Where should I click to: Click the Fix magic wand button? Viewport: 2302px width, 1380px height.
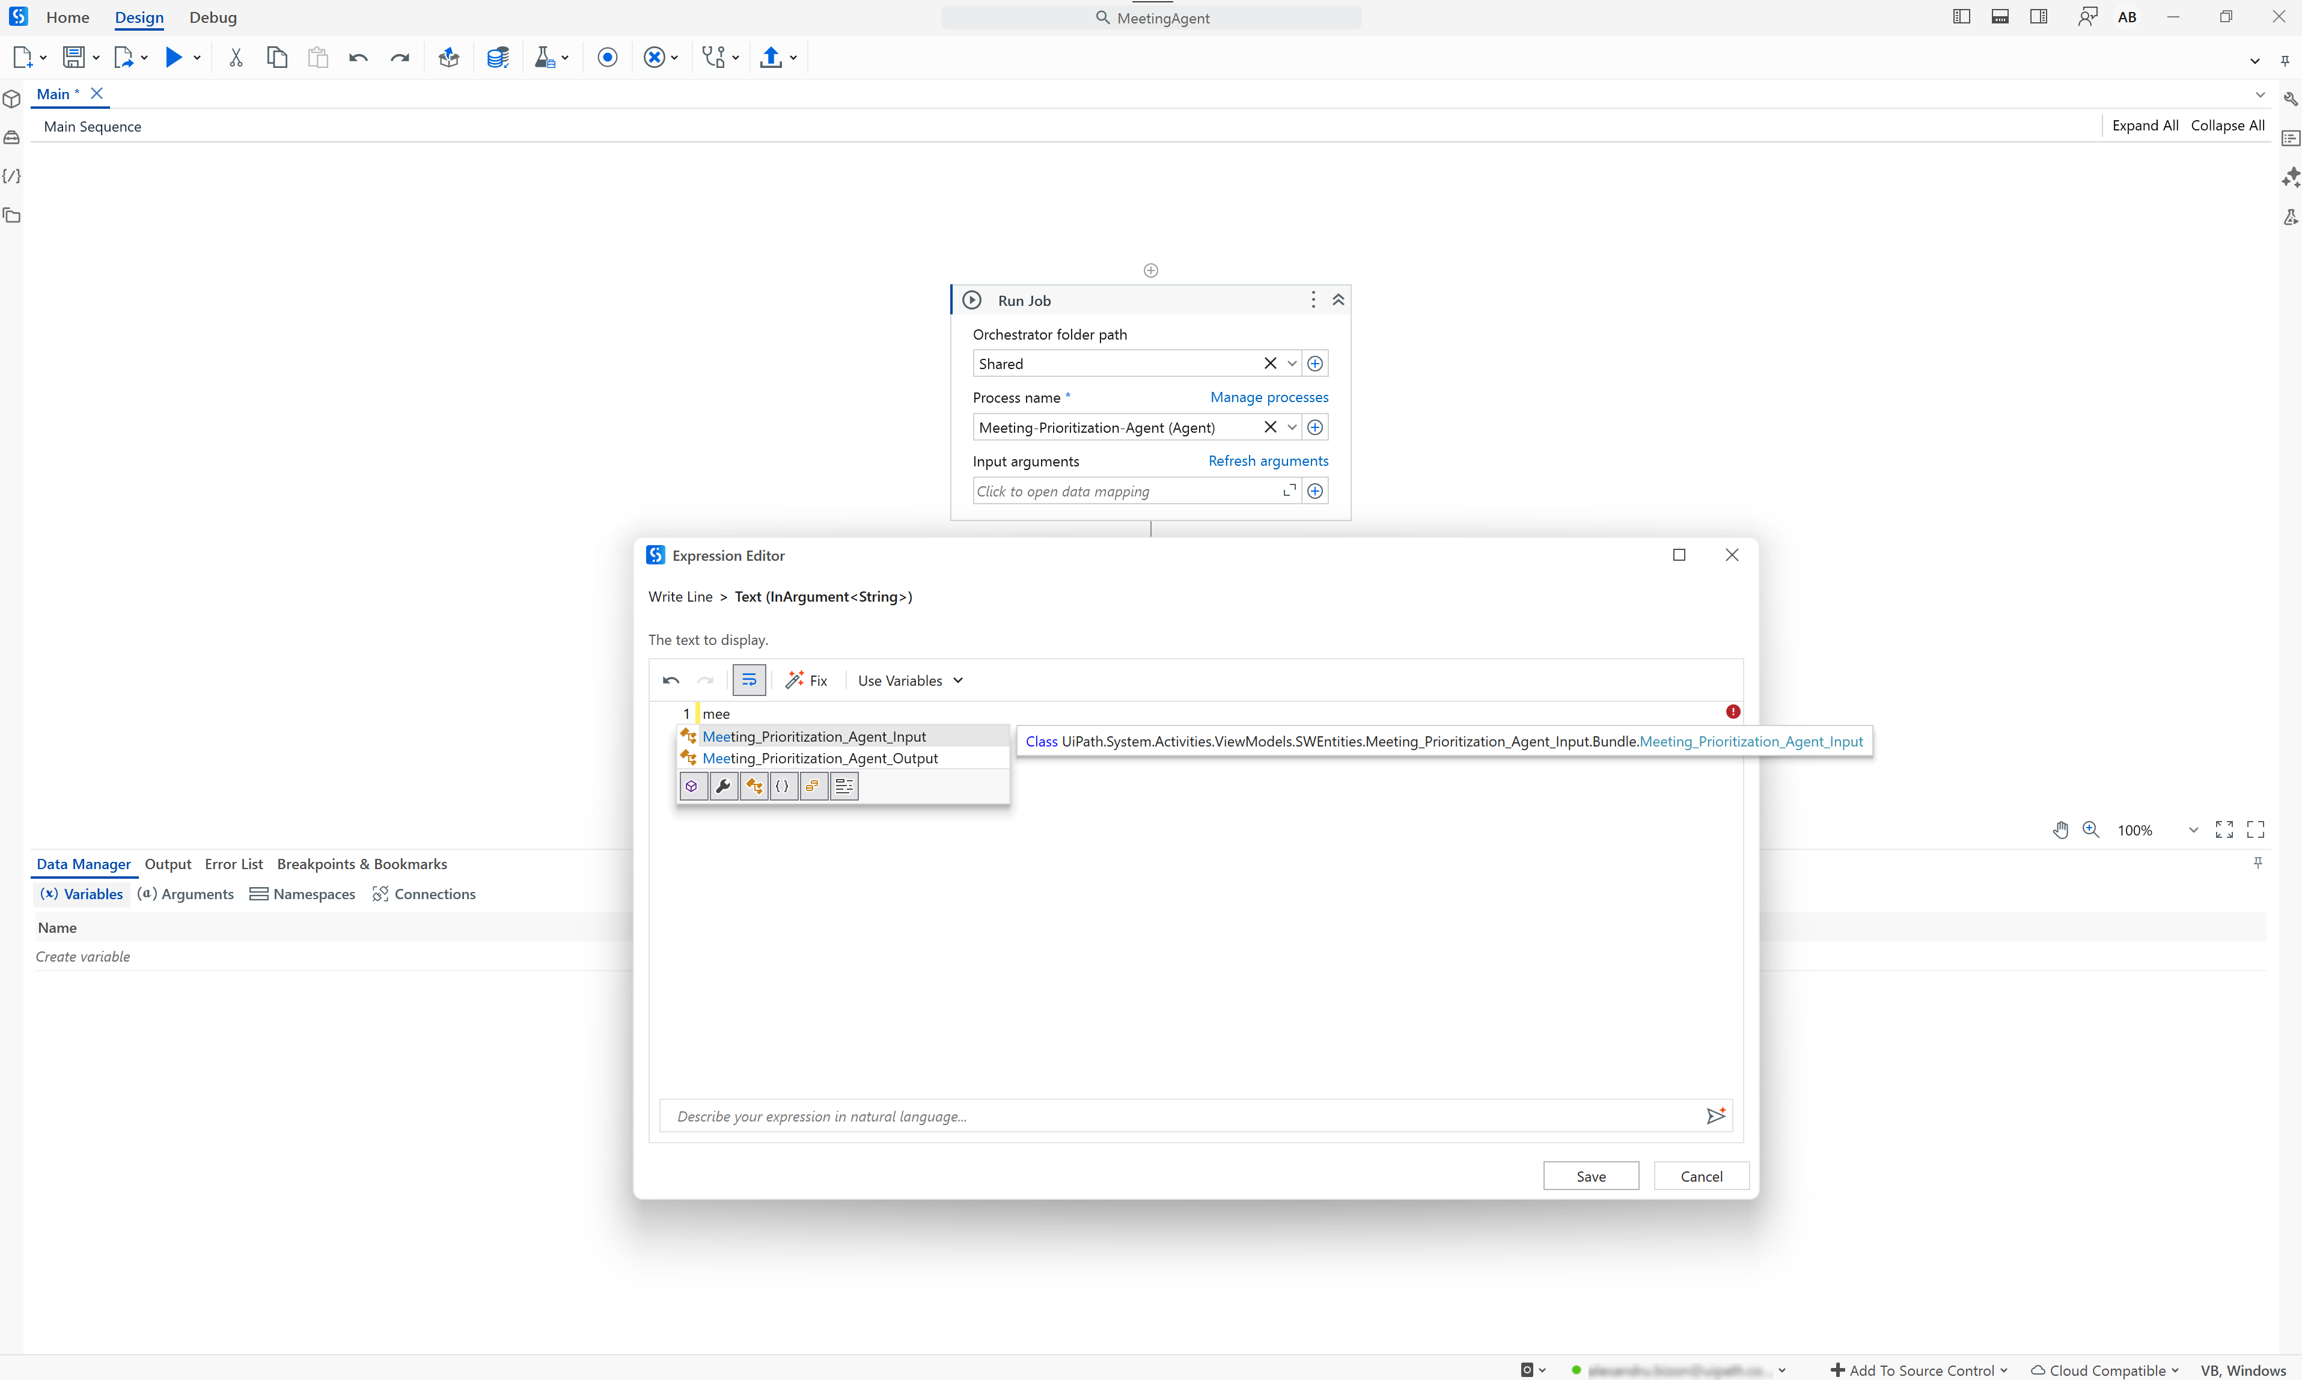coord(806,681)
